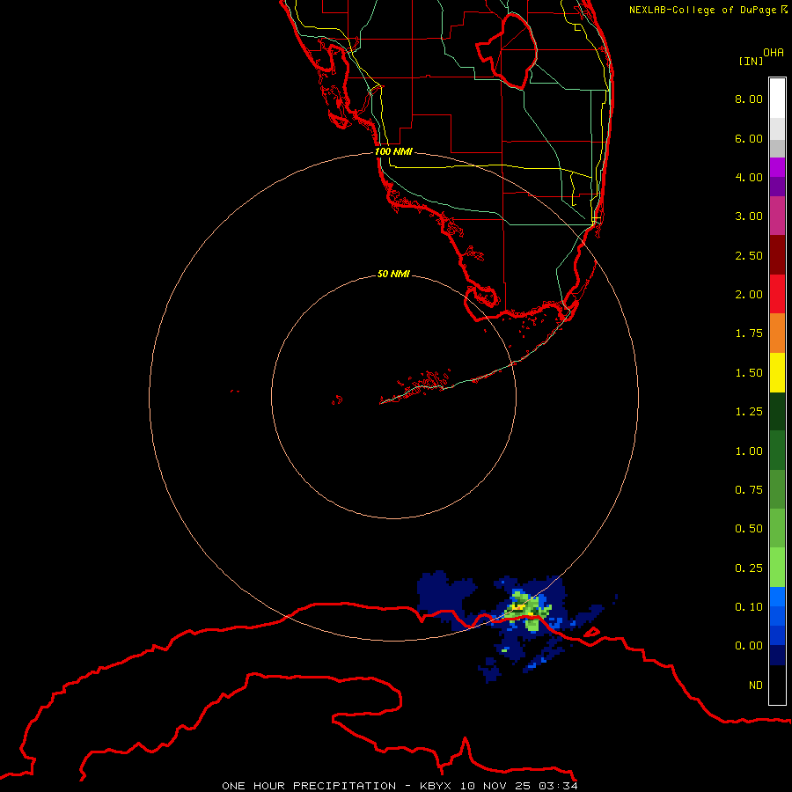The height and width of the screenshot is (792, 792).
Task: Click the white top color swatch in legend
Action: 777,99
